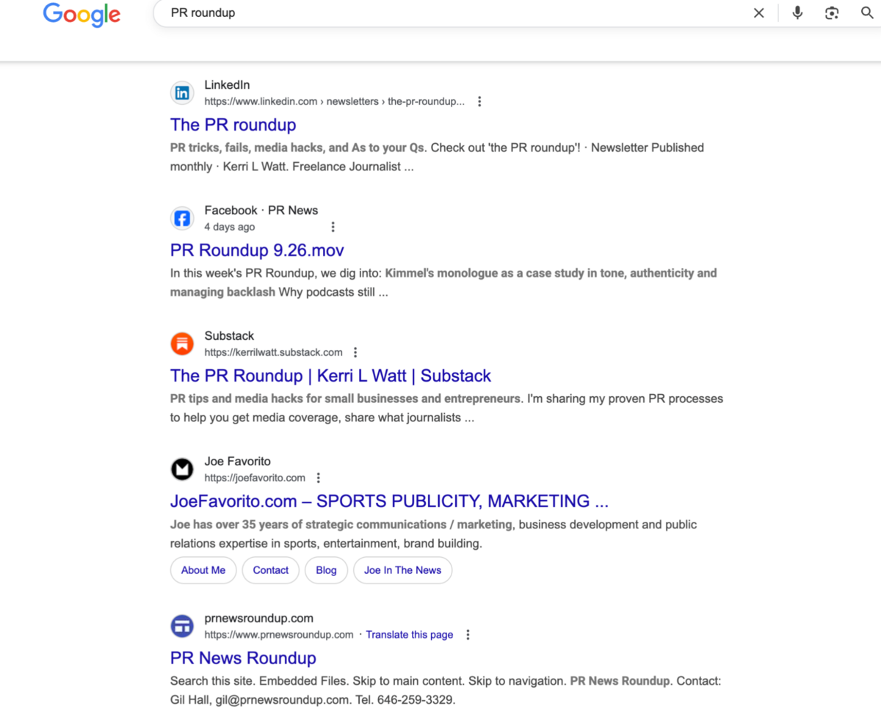This screenshot has width=881, height=717.
Task: Open the PR News Roundup result link
Action: pyautogui.click(x=243, y=658)
